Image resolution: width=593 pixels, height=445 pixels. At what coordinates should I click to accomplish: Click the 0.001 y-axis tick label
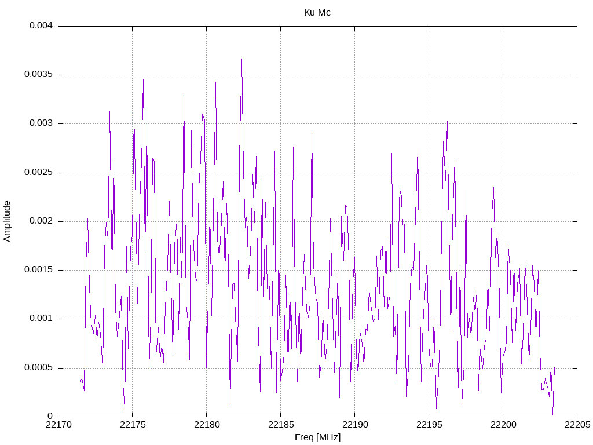click(x=41, y=319)
